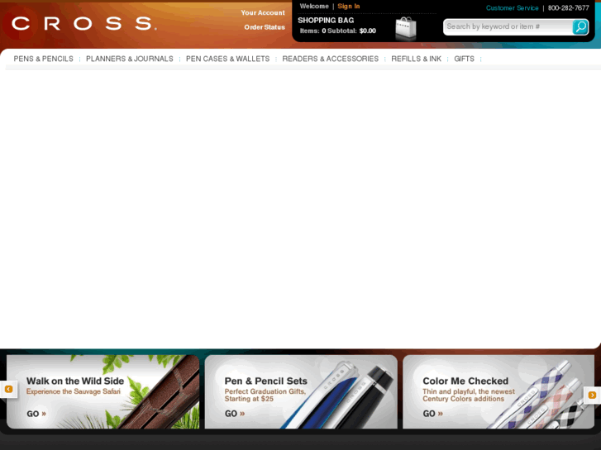
Task: Click GO under Perfect Graduation Gifts
Action: click(235, 414)
